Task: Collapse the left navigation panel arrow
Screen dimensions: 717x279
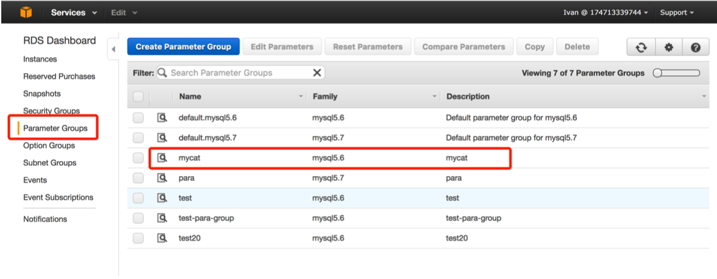Action: pyautogui.click(x=113, y=49)
